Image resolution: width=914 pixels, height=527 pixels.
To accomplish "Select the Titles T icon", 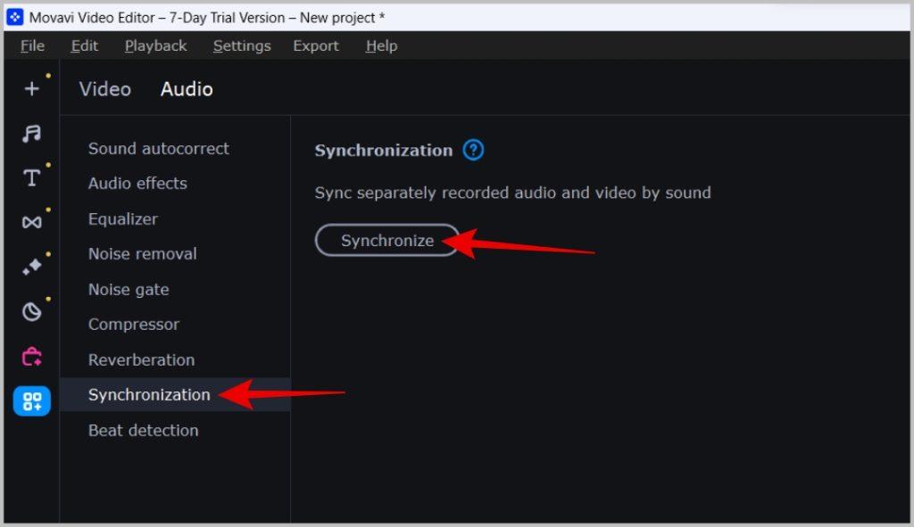I will (x=31, y=177).
